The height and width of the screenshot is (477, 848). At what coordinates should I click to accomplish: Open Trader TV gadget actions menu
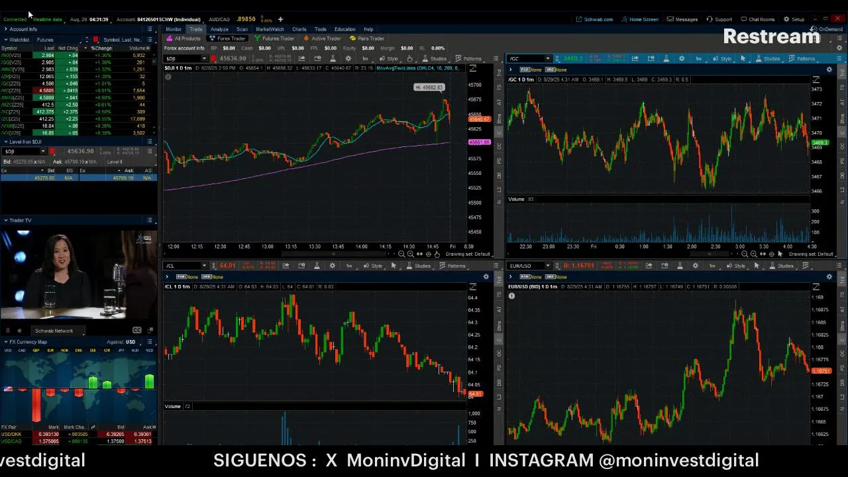(x=150, y=220)
